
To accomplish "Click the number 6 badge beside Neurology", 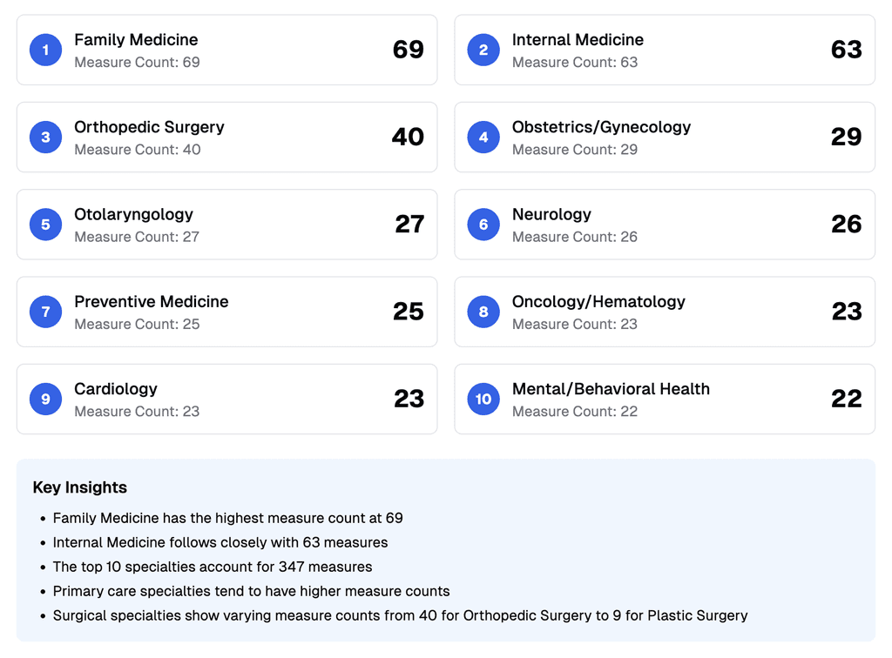I will tap(483, 224).
